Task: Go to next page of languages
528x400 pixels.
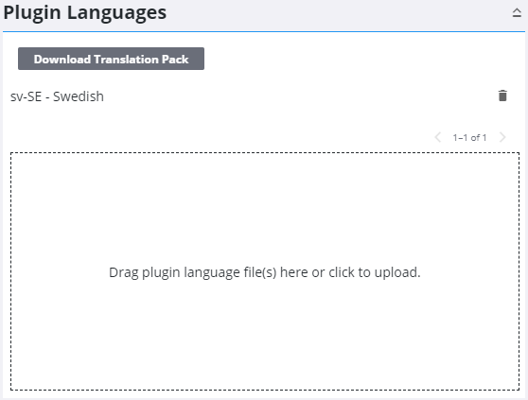Action: click(502, 137)
